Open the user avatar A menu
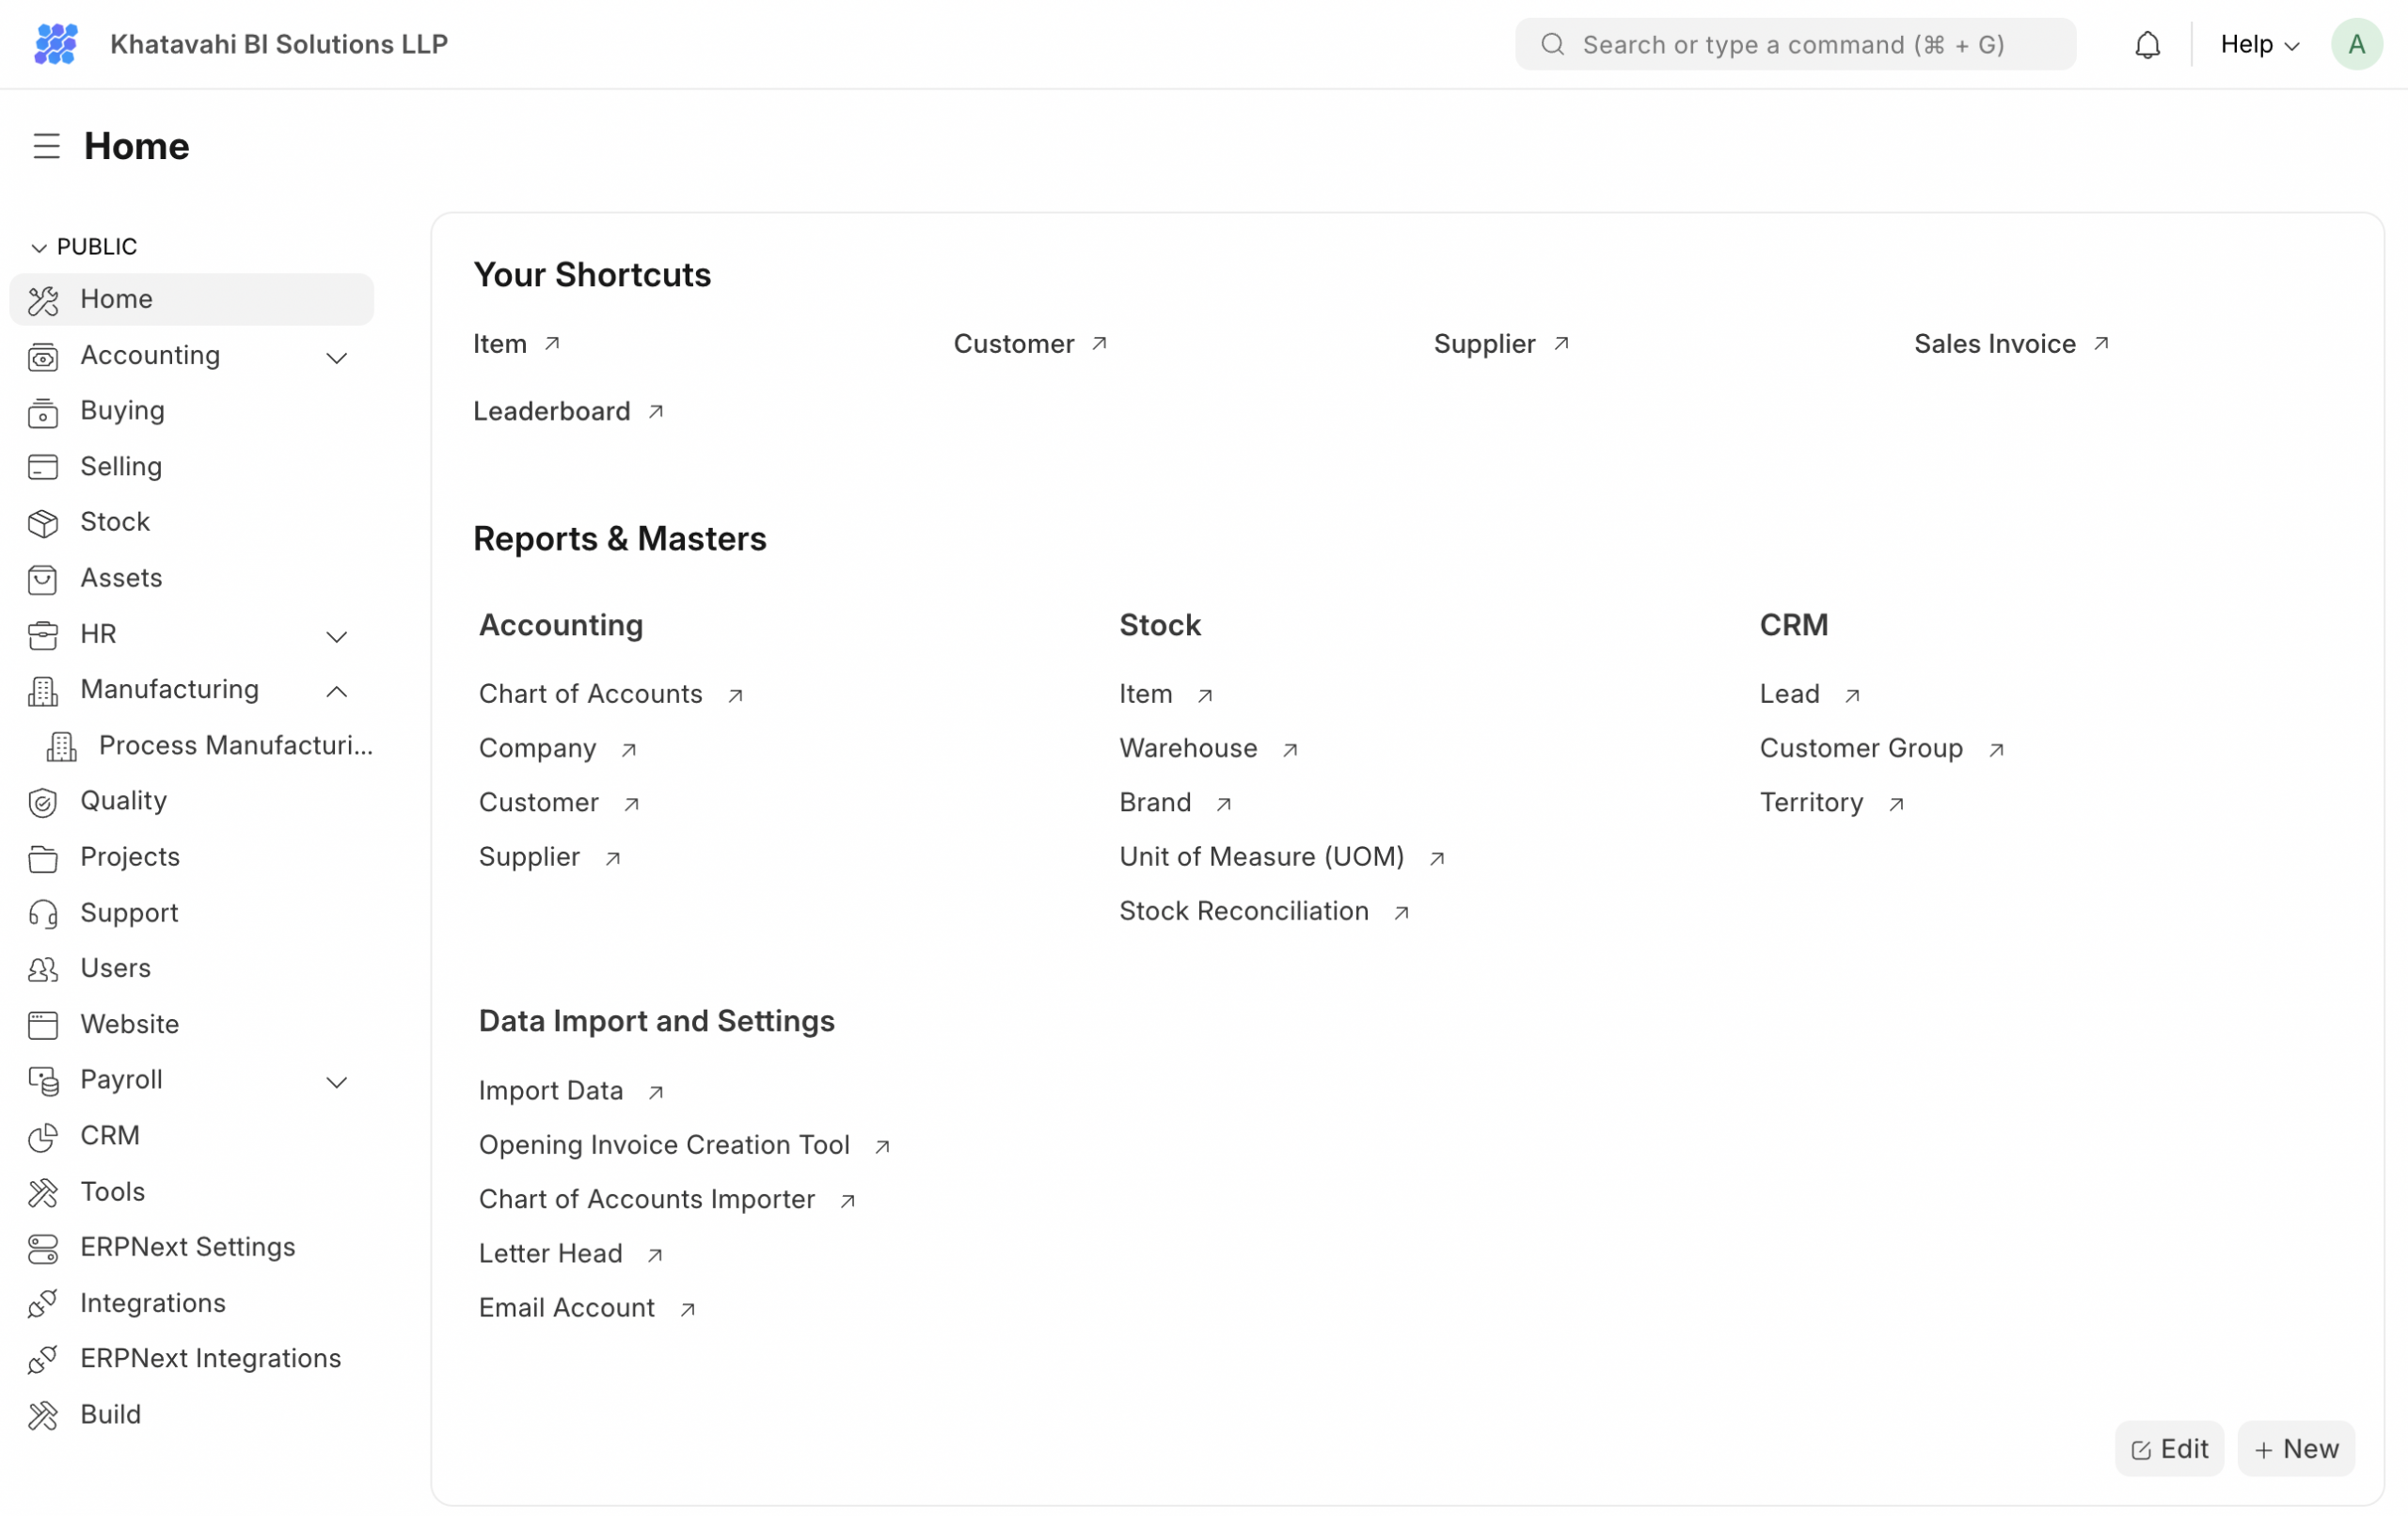 2356,45
